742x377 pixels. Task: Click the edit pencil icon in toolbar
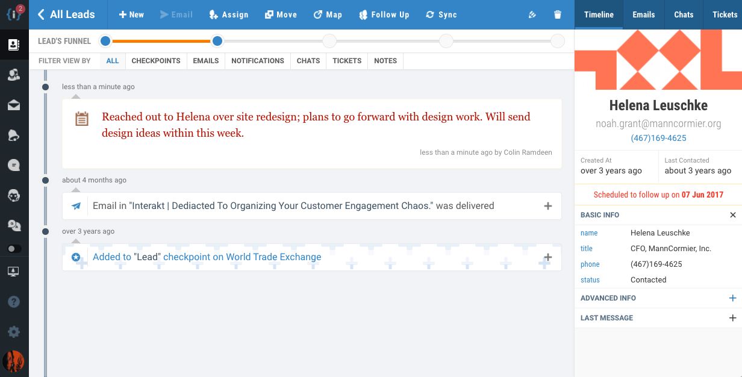coord(532,15)
